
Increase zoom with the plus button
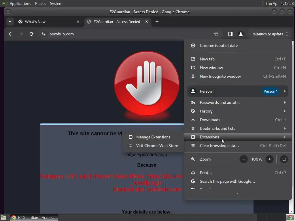point(270,159)
